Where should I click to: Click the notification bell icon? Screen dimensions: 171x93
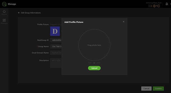tap(167, 4)
